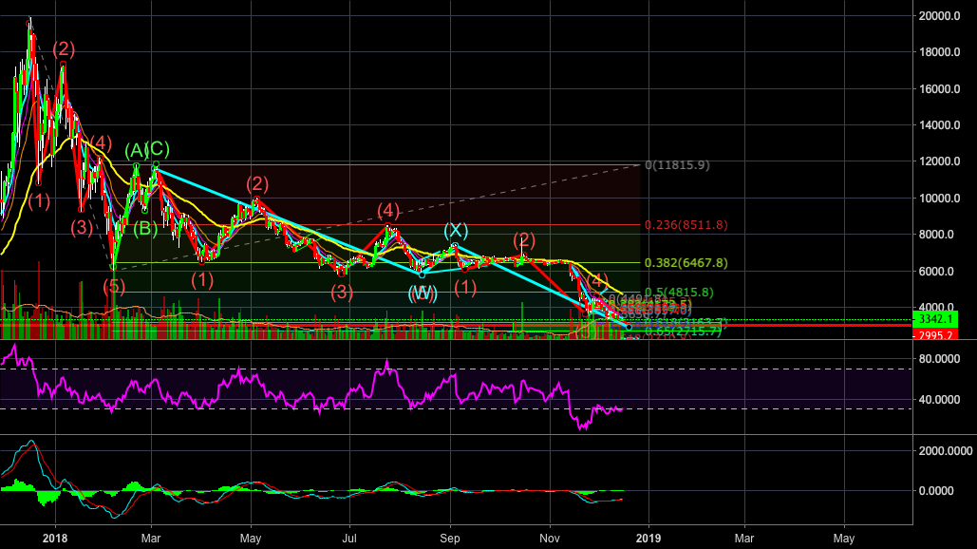
Task: Click the 2018 label on the time axis
Action: (56, 538)
